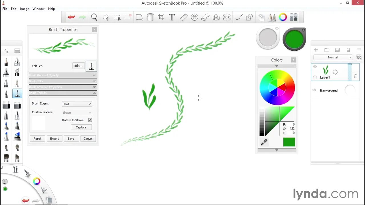Click the color wheel on the corner lagoon
Viewport: 365px width, 205px height.
[36, 181]
